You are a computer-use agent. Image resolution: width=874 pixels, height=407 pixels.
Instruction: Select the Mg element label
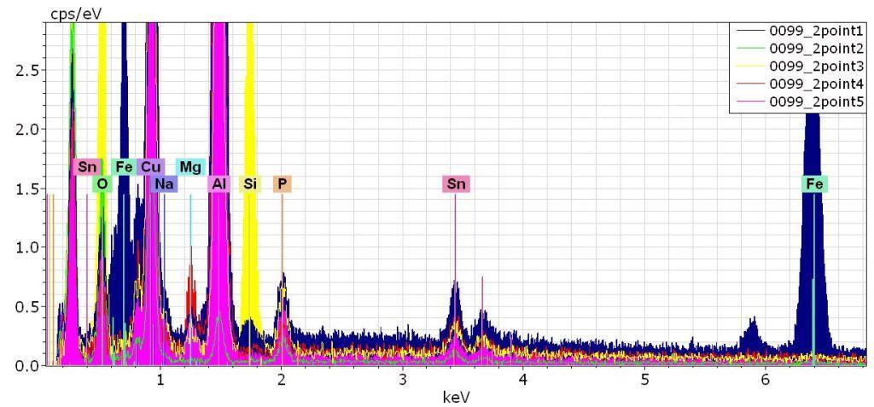pos(190,166)
